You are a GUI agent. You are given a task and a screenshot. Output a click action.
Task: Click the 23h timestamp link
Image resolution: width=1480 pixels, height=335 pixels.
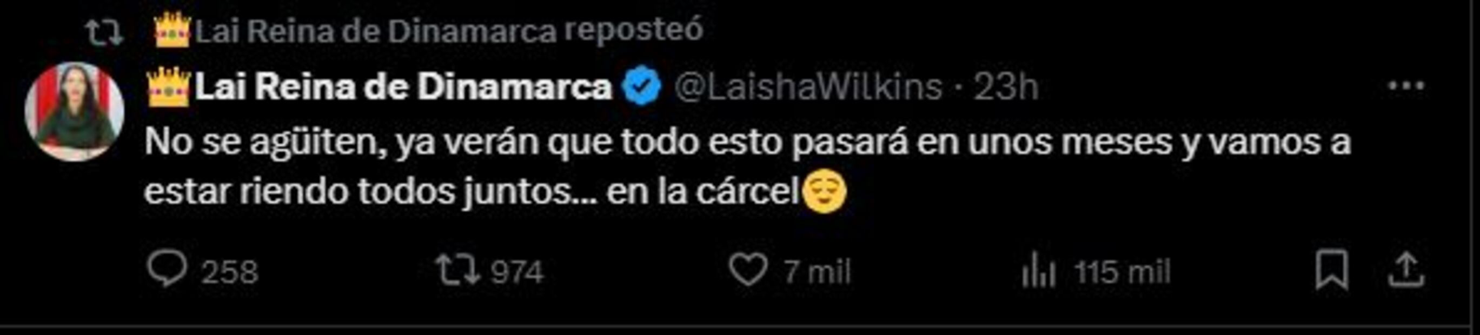pos(1007,86)
